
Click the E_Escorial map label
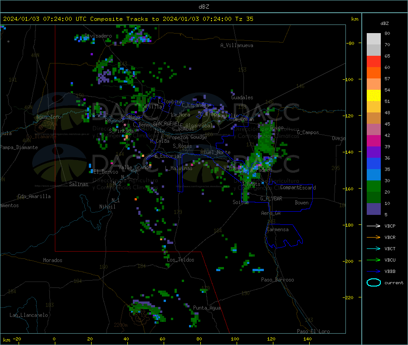(168, 156)
